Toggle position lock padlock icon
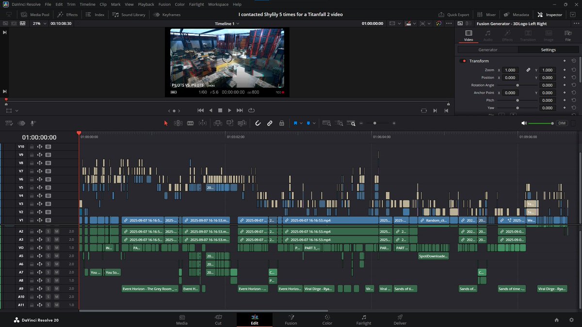582x327 pixels. click(281, 123)
